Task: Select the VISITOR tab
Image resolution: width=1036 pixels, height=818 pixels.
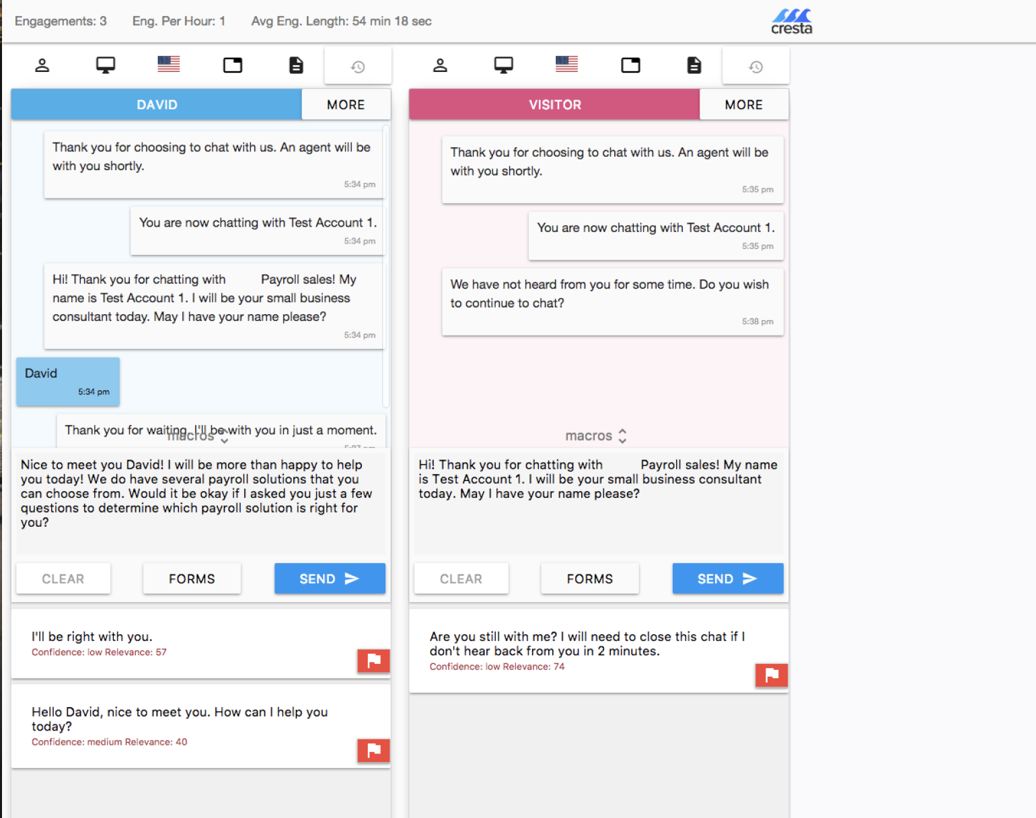Action: pos(554,105)
